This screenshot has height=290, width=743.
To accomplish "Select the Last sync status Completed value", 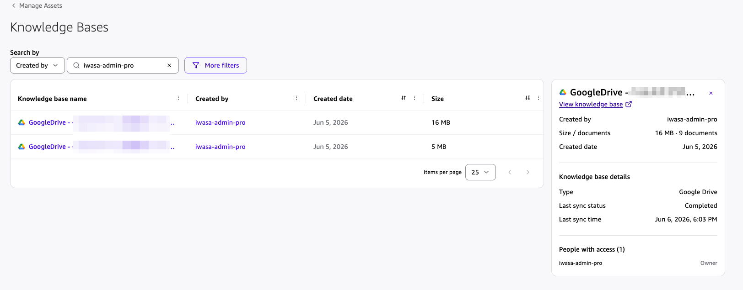I will (701, 206).
